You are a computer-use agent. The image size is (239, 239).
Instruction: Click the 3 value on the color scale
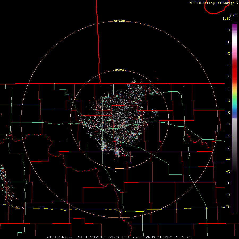[229, 77]
